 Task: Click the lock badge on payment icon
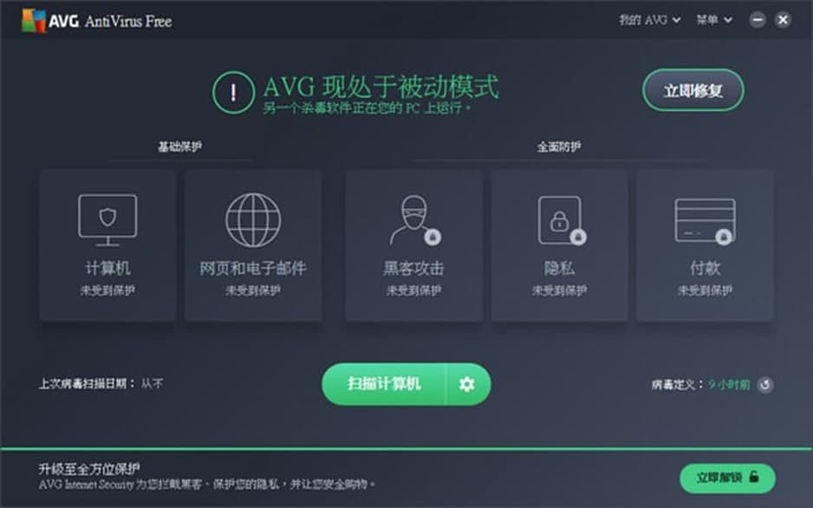coord(724,237)
